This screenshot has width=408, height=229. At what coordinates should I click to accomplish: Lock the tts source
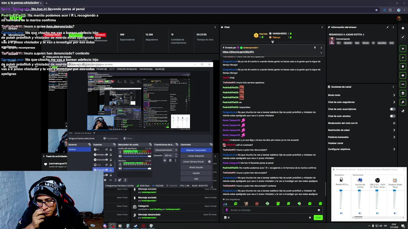(x=111, y=149)
